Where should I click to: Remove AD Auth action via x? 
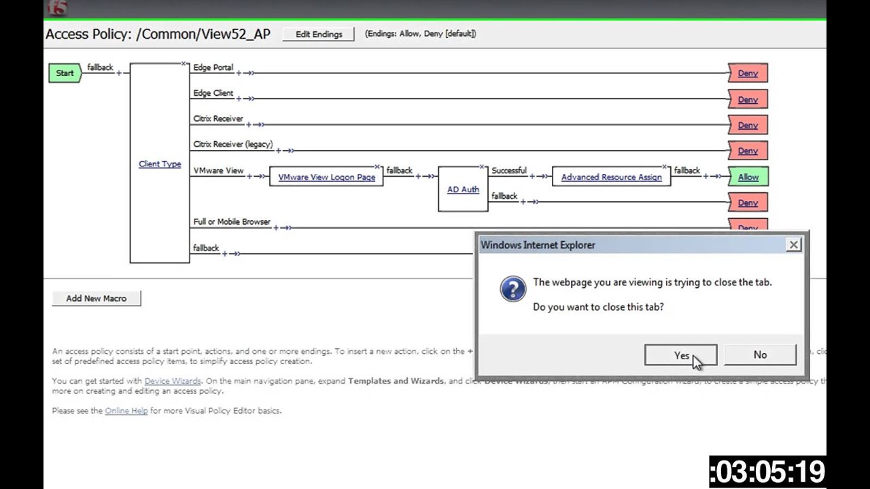482,166
